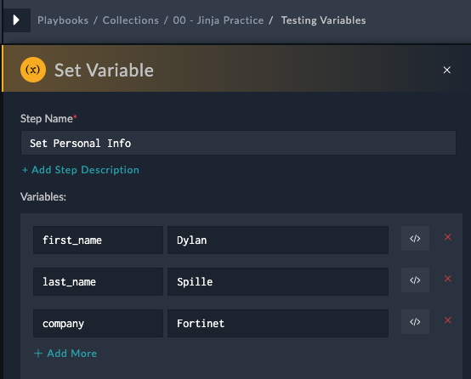Click Add Step Description link

click(81, 170)
